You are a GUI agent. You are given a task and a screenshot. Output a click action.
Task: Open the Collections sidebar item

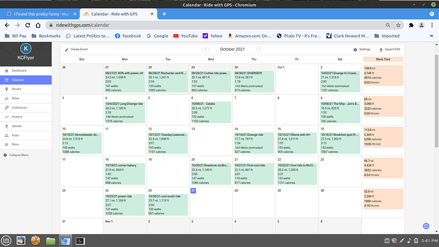pyautogui.click(x=25, y=107)
